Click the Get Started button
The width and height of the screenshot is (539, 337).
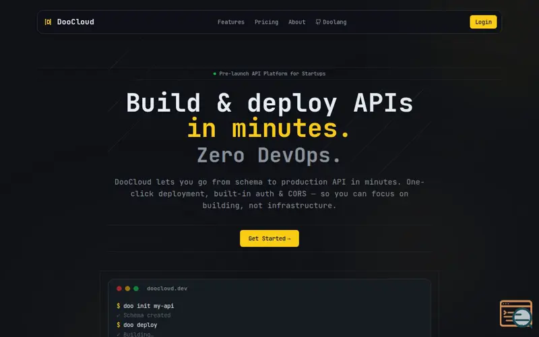point(269,239)
